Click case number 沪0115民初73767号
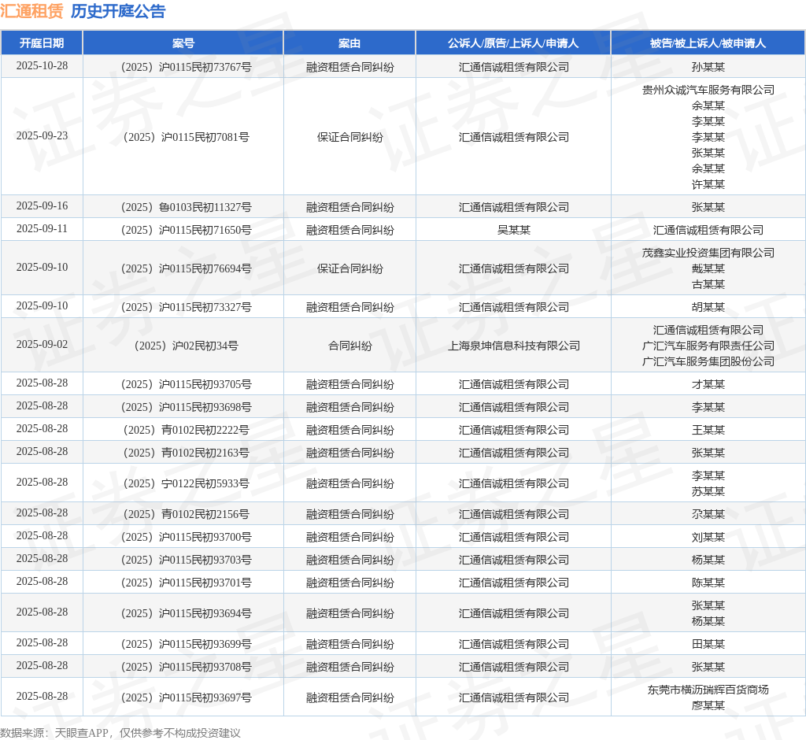This screenshot has height=740, width=806. click(186, 67)
